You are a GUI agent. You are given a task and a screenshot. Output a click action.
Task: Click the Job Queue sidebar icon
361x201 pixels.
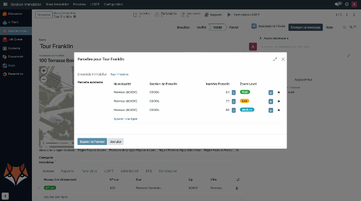point(5,40)
